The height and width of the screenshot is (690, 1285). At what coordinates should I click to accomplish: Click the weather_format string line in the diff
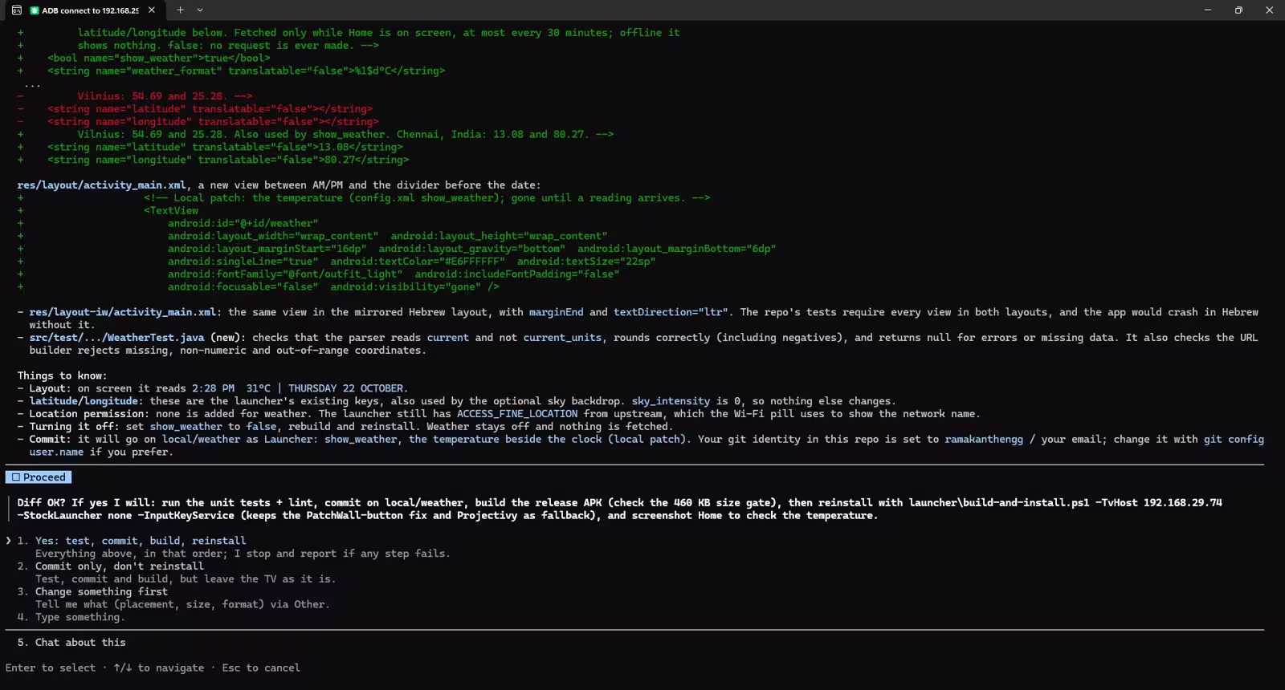click(x=246, y=71)
